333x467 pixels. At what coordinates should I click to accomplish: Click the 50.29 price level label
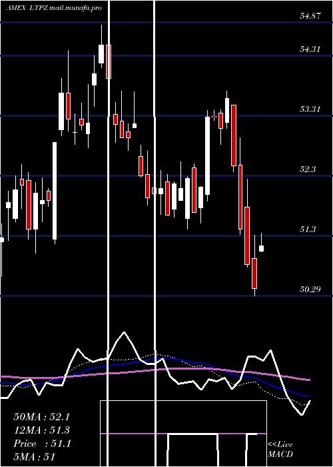(x=310, y=289)
